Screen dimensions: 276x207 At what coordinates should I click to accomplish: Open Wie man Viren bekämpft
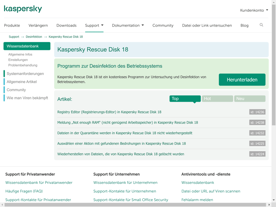coord(27,98)
